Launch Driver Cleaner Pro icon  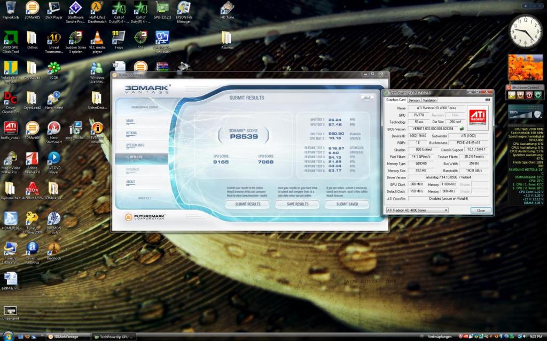click(x=11, y=102)
